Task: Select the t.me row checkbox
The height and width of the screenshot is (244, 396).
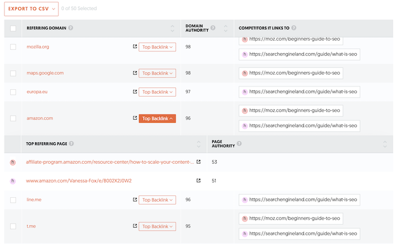Action: click(x=13, y=226)
